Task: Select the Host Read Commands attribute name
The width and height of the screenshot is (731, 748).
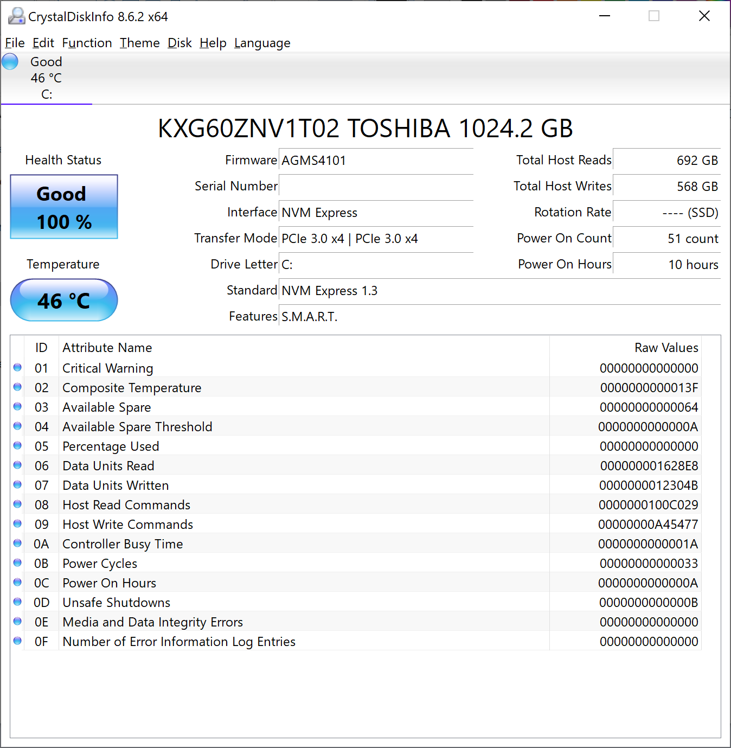Action: 126,505
